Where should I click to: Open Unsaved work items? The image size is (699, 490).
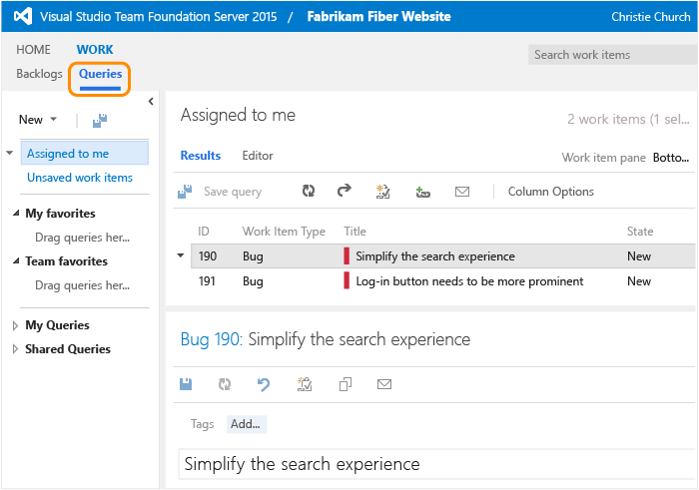(x=80, y=178)
